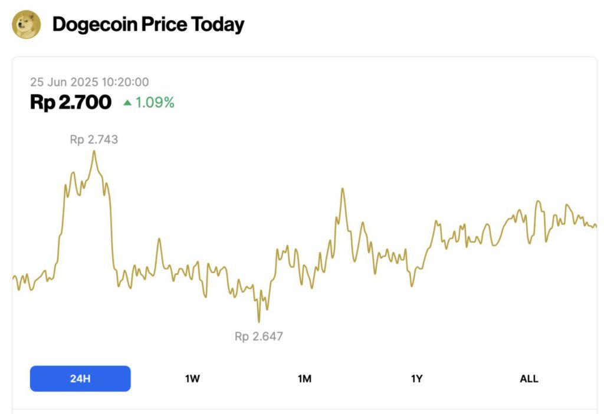Click the chart area below the peak

click(x=94, y=236)
